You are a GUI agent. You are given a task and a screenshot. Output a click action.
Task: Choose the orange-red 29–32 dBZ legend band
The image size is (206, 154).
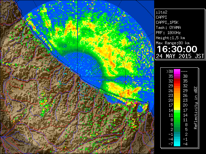(177, 86)
